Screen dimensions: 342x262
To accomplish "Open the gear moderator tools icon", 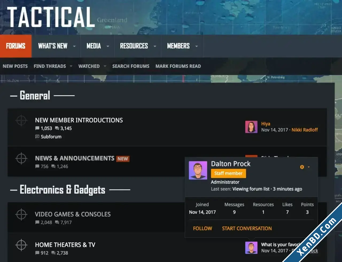I will pos(302,167).
